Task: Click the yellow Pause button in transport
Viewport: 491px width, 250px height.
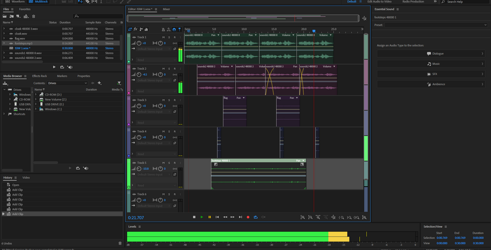Action: [209, 217]
